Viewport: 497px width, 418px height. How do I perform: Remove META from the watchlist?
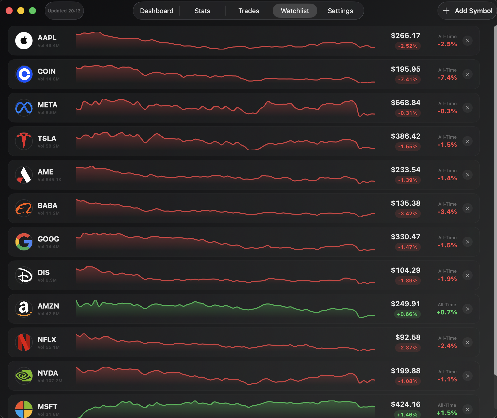click(x=468, y=108)
